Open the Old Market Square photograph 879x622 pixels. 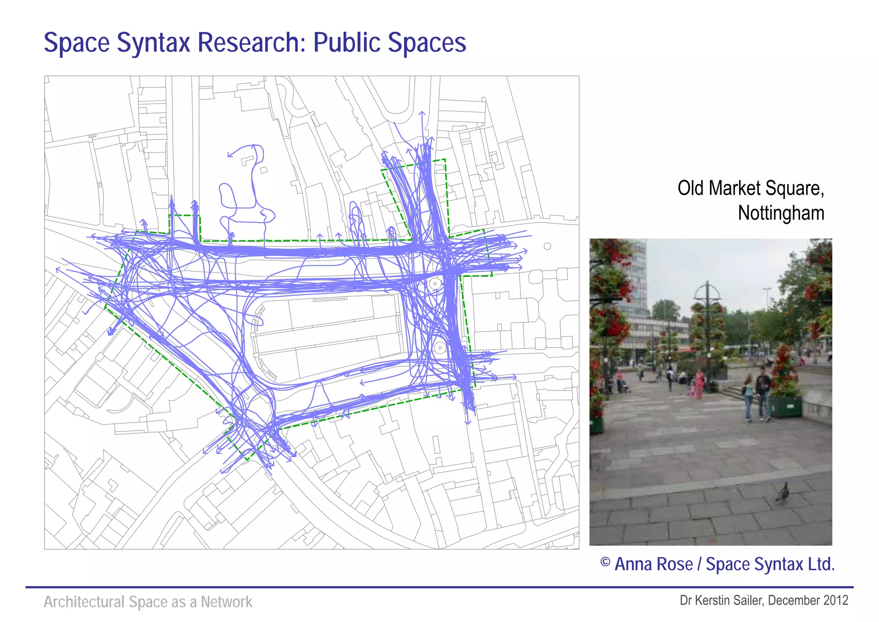pos(711,392)
